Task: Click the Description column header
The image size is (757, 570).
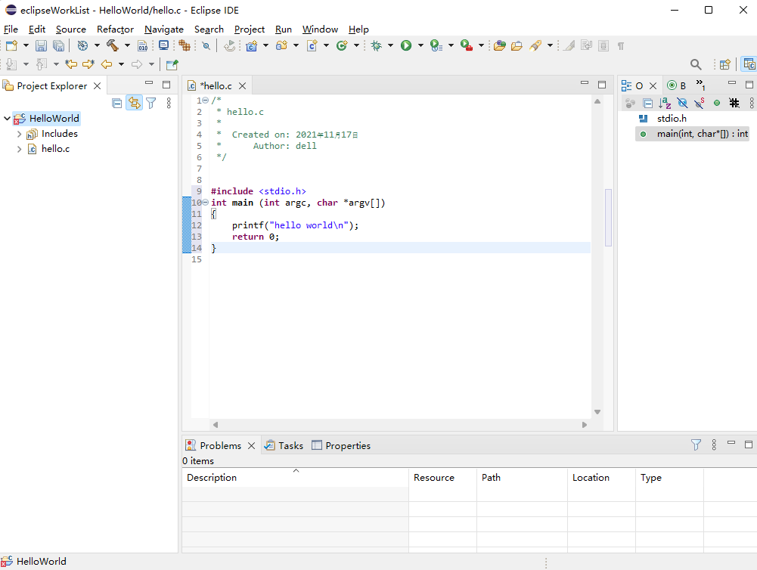Action: point(212,478)
